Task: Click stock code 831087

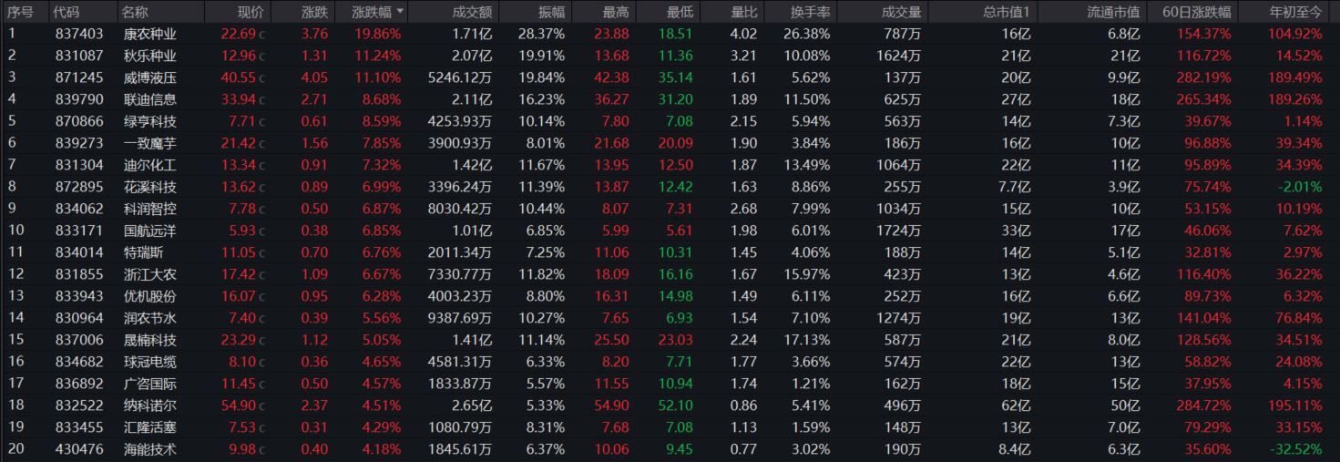Action: pos(78,56)
